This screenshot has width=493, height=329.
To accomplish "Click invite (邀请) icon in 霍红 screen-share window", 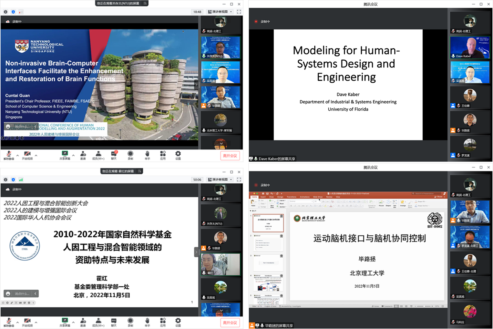I will 83,321.
